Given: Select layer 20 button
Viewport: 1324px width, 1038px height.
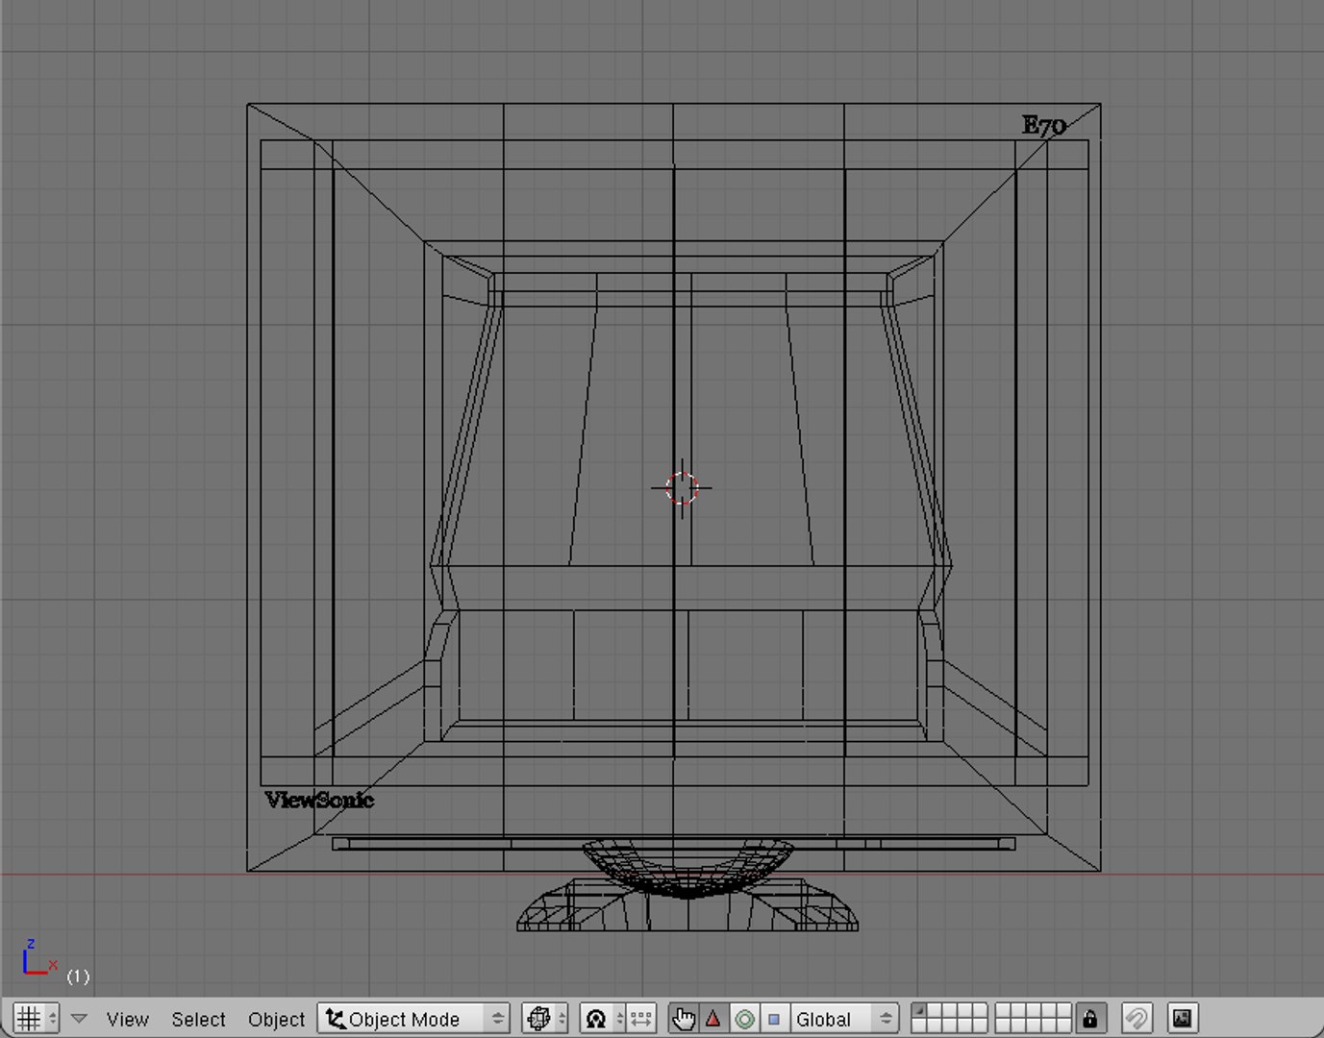Looking at the screenshot, I should tap(1064, 1026).
